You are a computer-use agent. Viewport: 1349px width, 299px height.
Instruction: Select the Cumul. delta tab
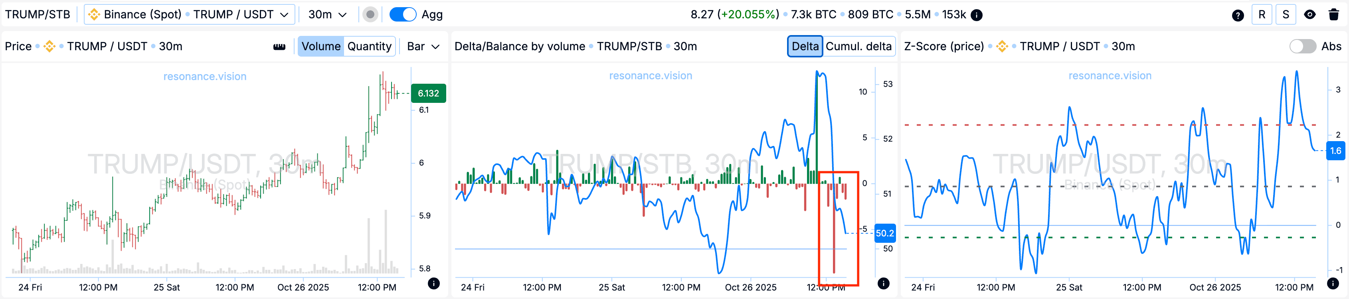click(x=858, y=47)
